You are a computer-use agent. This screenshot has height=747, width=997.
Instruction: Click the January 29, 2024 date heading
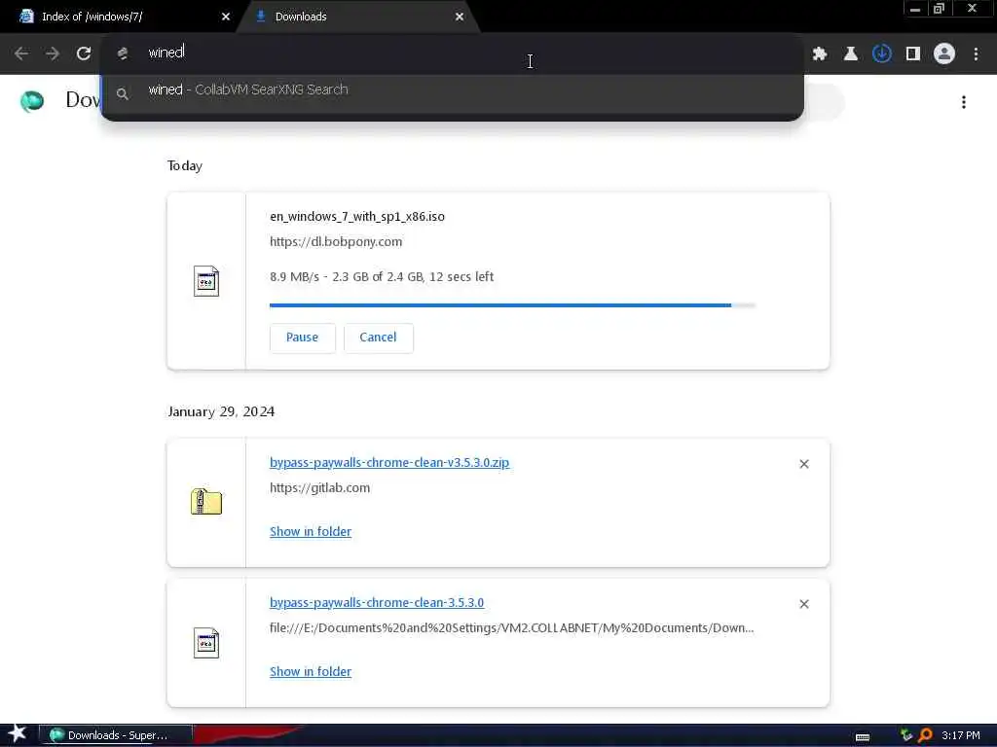221,411
